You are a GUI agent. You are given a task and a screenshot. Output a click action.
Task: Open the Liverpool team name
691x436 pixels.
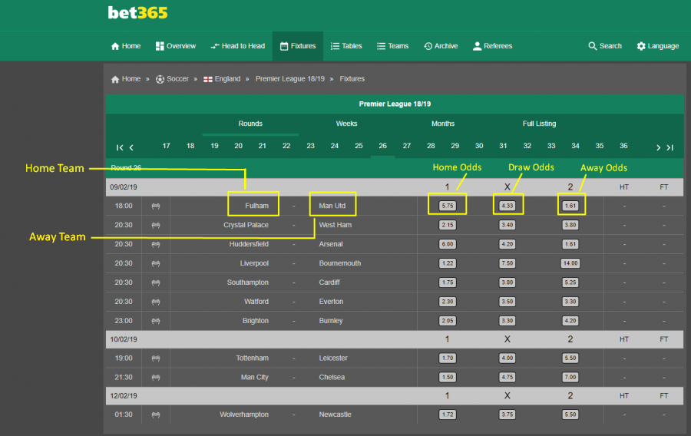tap(254, 263)
